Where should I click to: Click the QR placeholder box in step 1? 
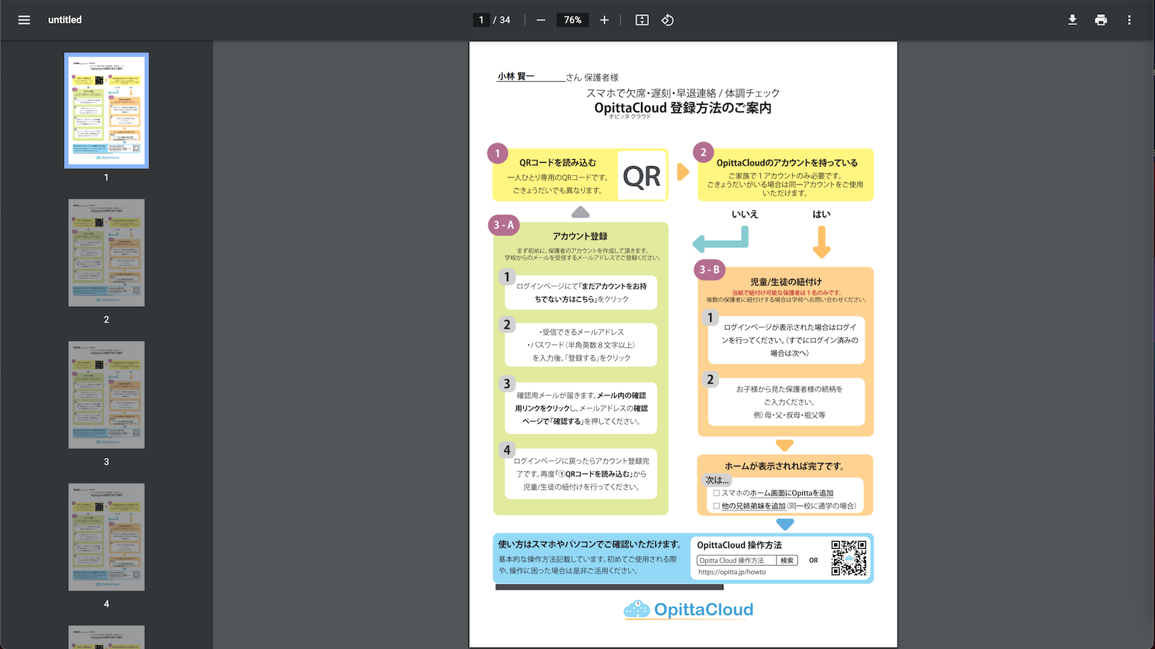coord(642,175)
